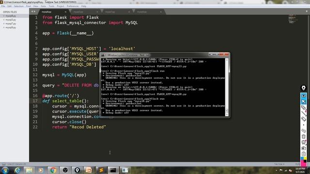The image size is (310, 174).
Task: Open the Windows Start menu
Action: point(5,170)
